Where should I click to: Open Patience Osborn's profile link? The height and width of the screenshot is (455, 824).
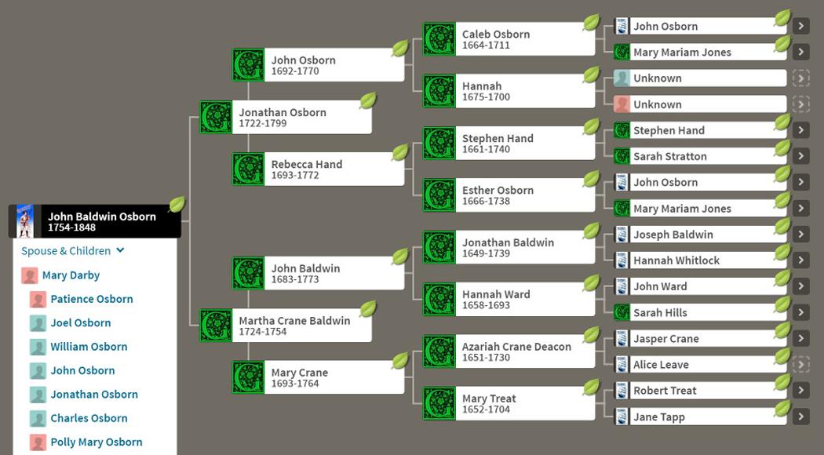pyautogui.click(x=92, y=299)
